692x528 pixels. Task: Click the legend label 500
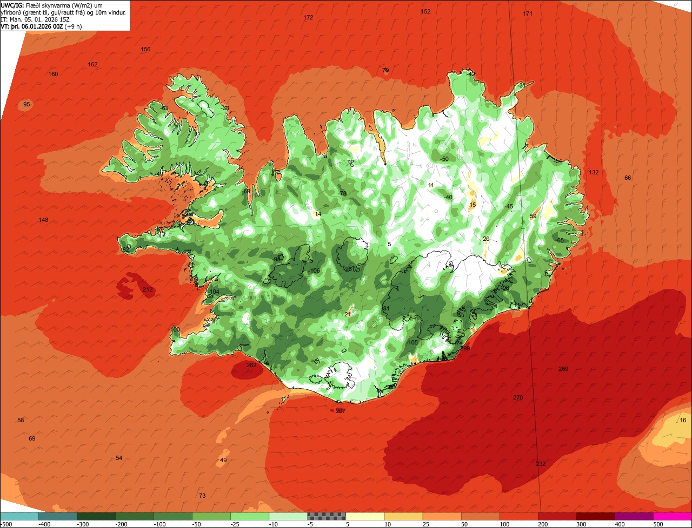(658, 524)
